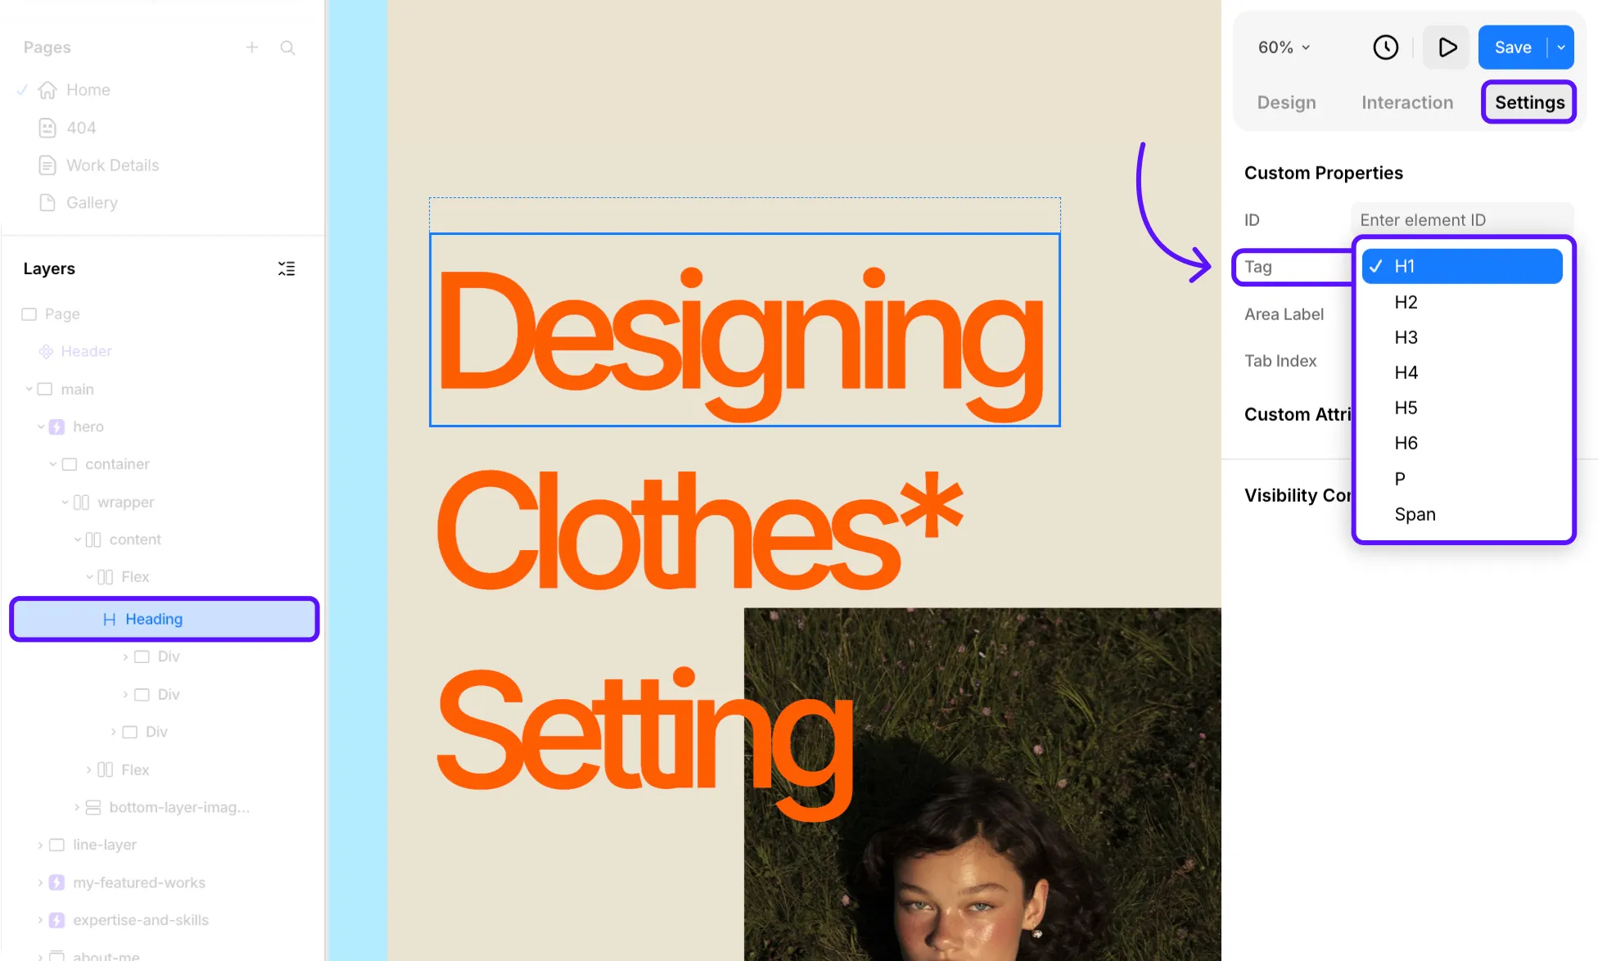The image size is (1598, 961).
Task: Click the Area Label property
Action: [x=1284, y=314]
